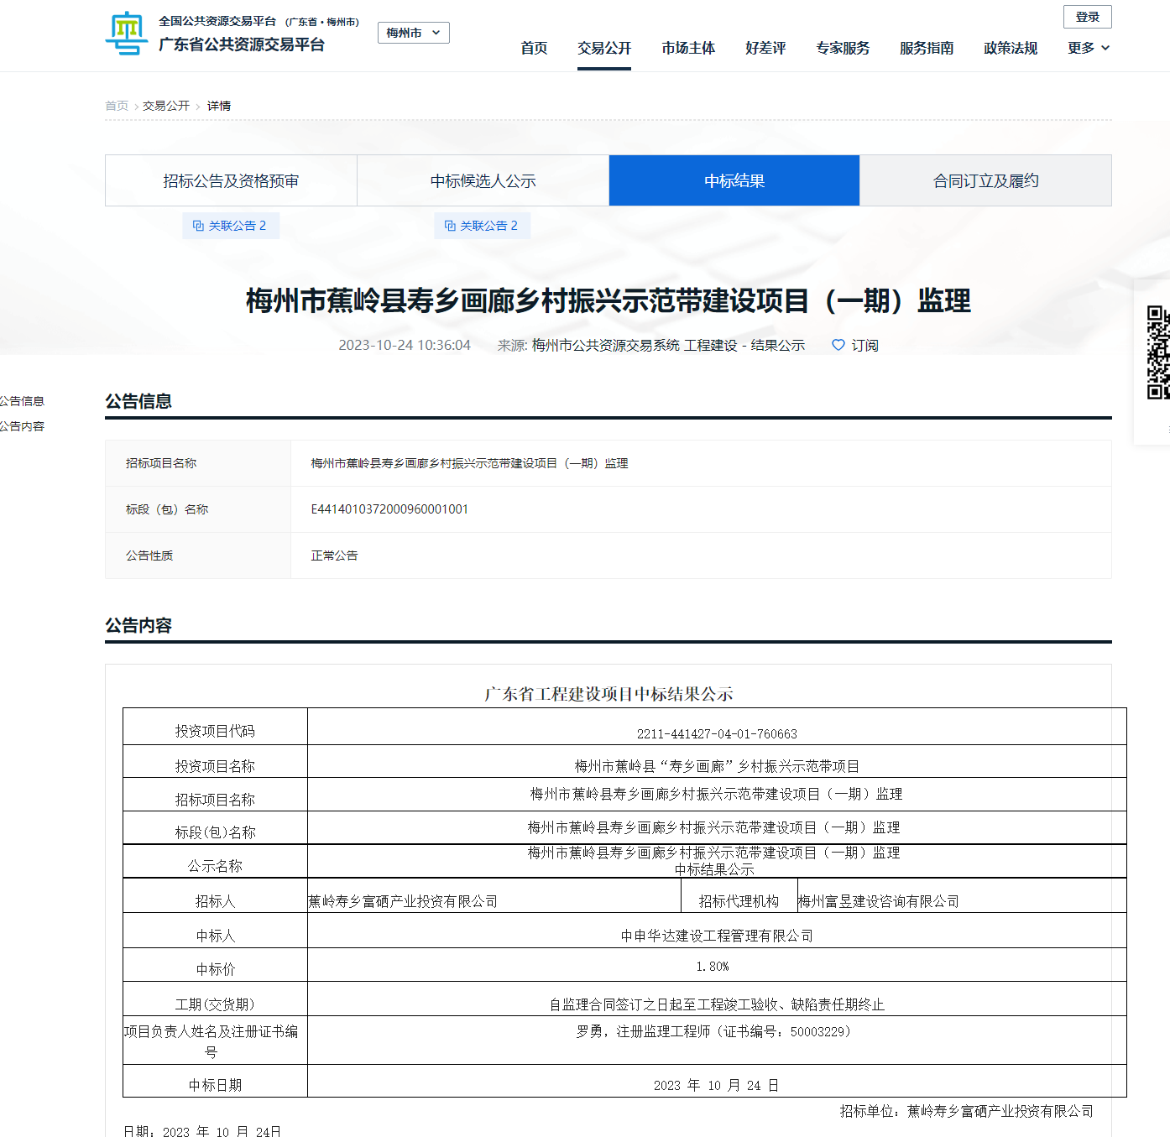This screenshot has height=1137, width=1170.
Task: Go to 首页 in top navigation
Action: (534, 48)
